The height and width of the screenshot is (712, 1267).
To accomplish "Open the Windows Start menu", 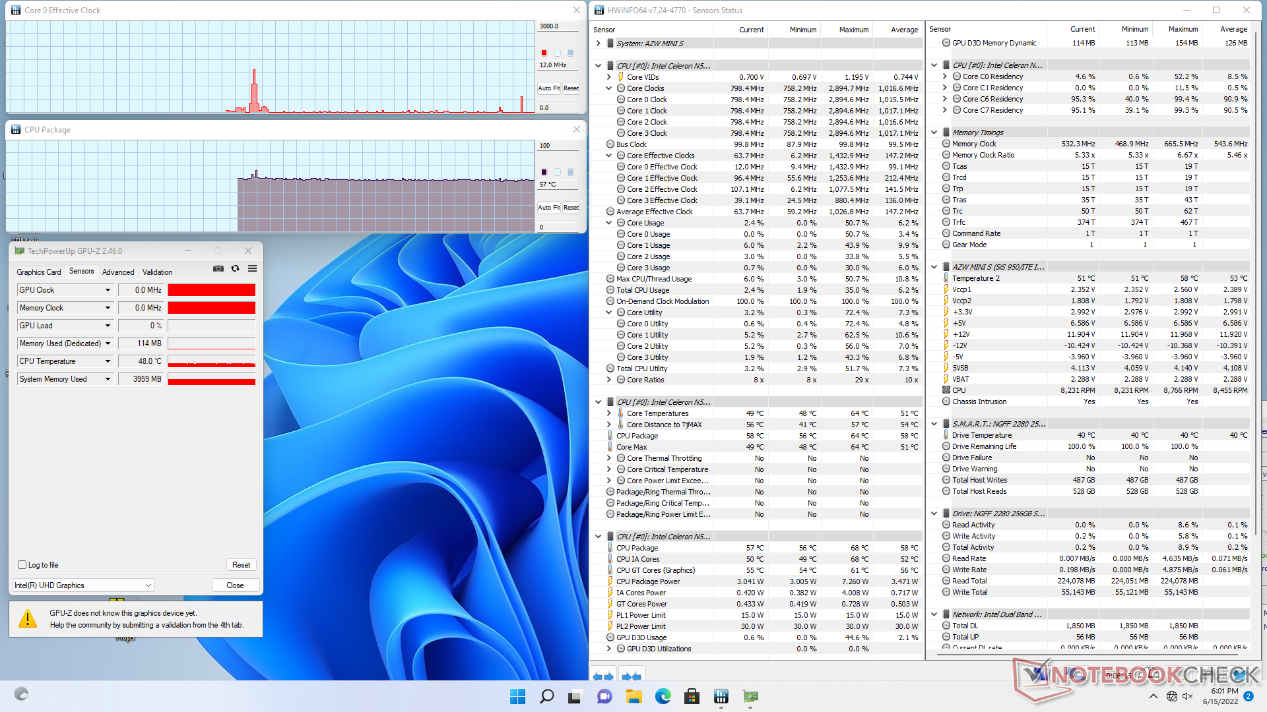I will click(x=518, y=696).
